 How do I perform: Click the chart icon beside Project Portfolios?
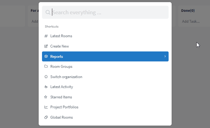pos(46,107)
